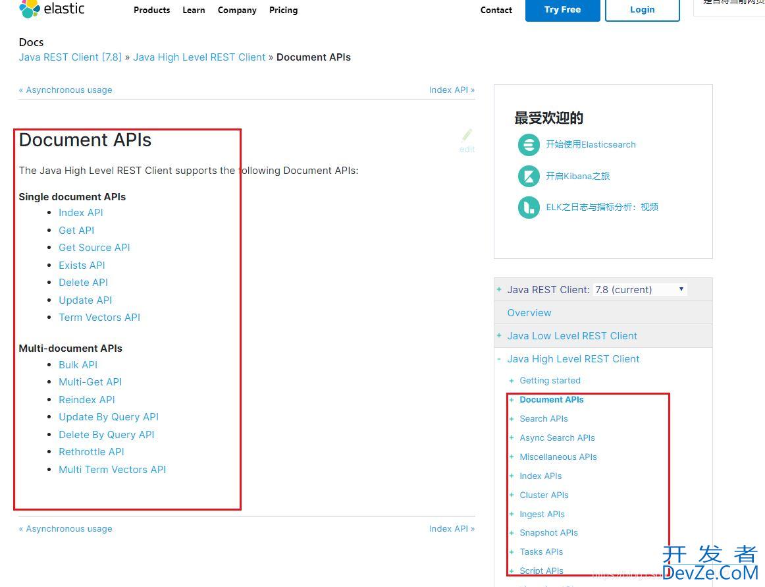Viewport: 765px width, 587px height.
Task: Go to next page Index API at top
Action: [452, 90]
